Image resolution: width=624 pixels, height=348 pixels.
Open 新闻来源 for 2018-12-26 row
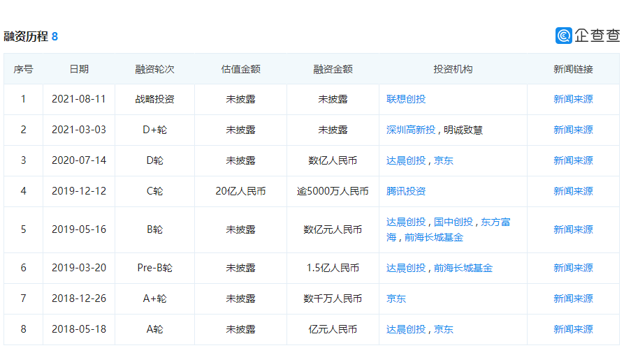[x=573, y=298]
